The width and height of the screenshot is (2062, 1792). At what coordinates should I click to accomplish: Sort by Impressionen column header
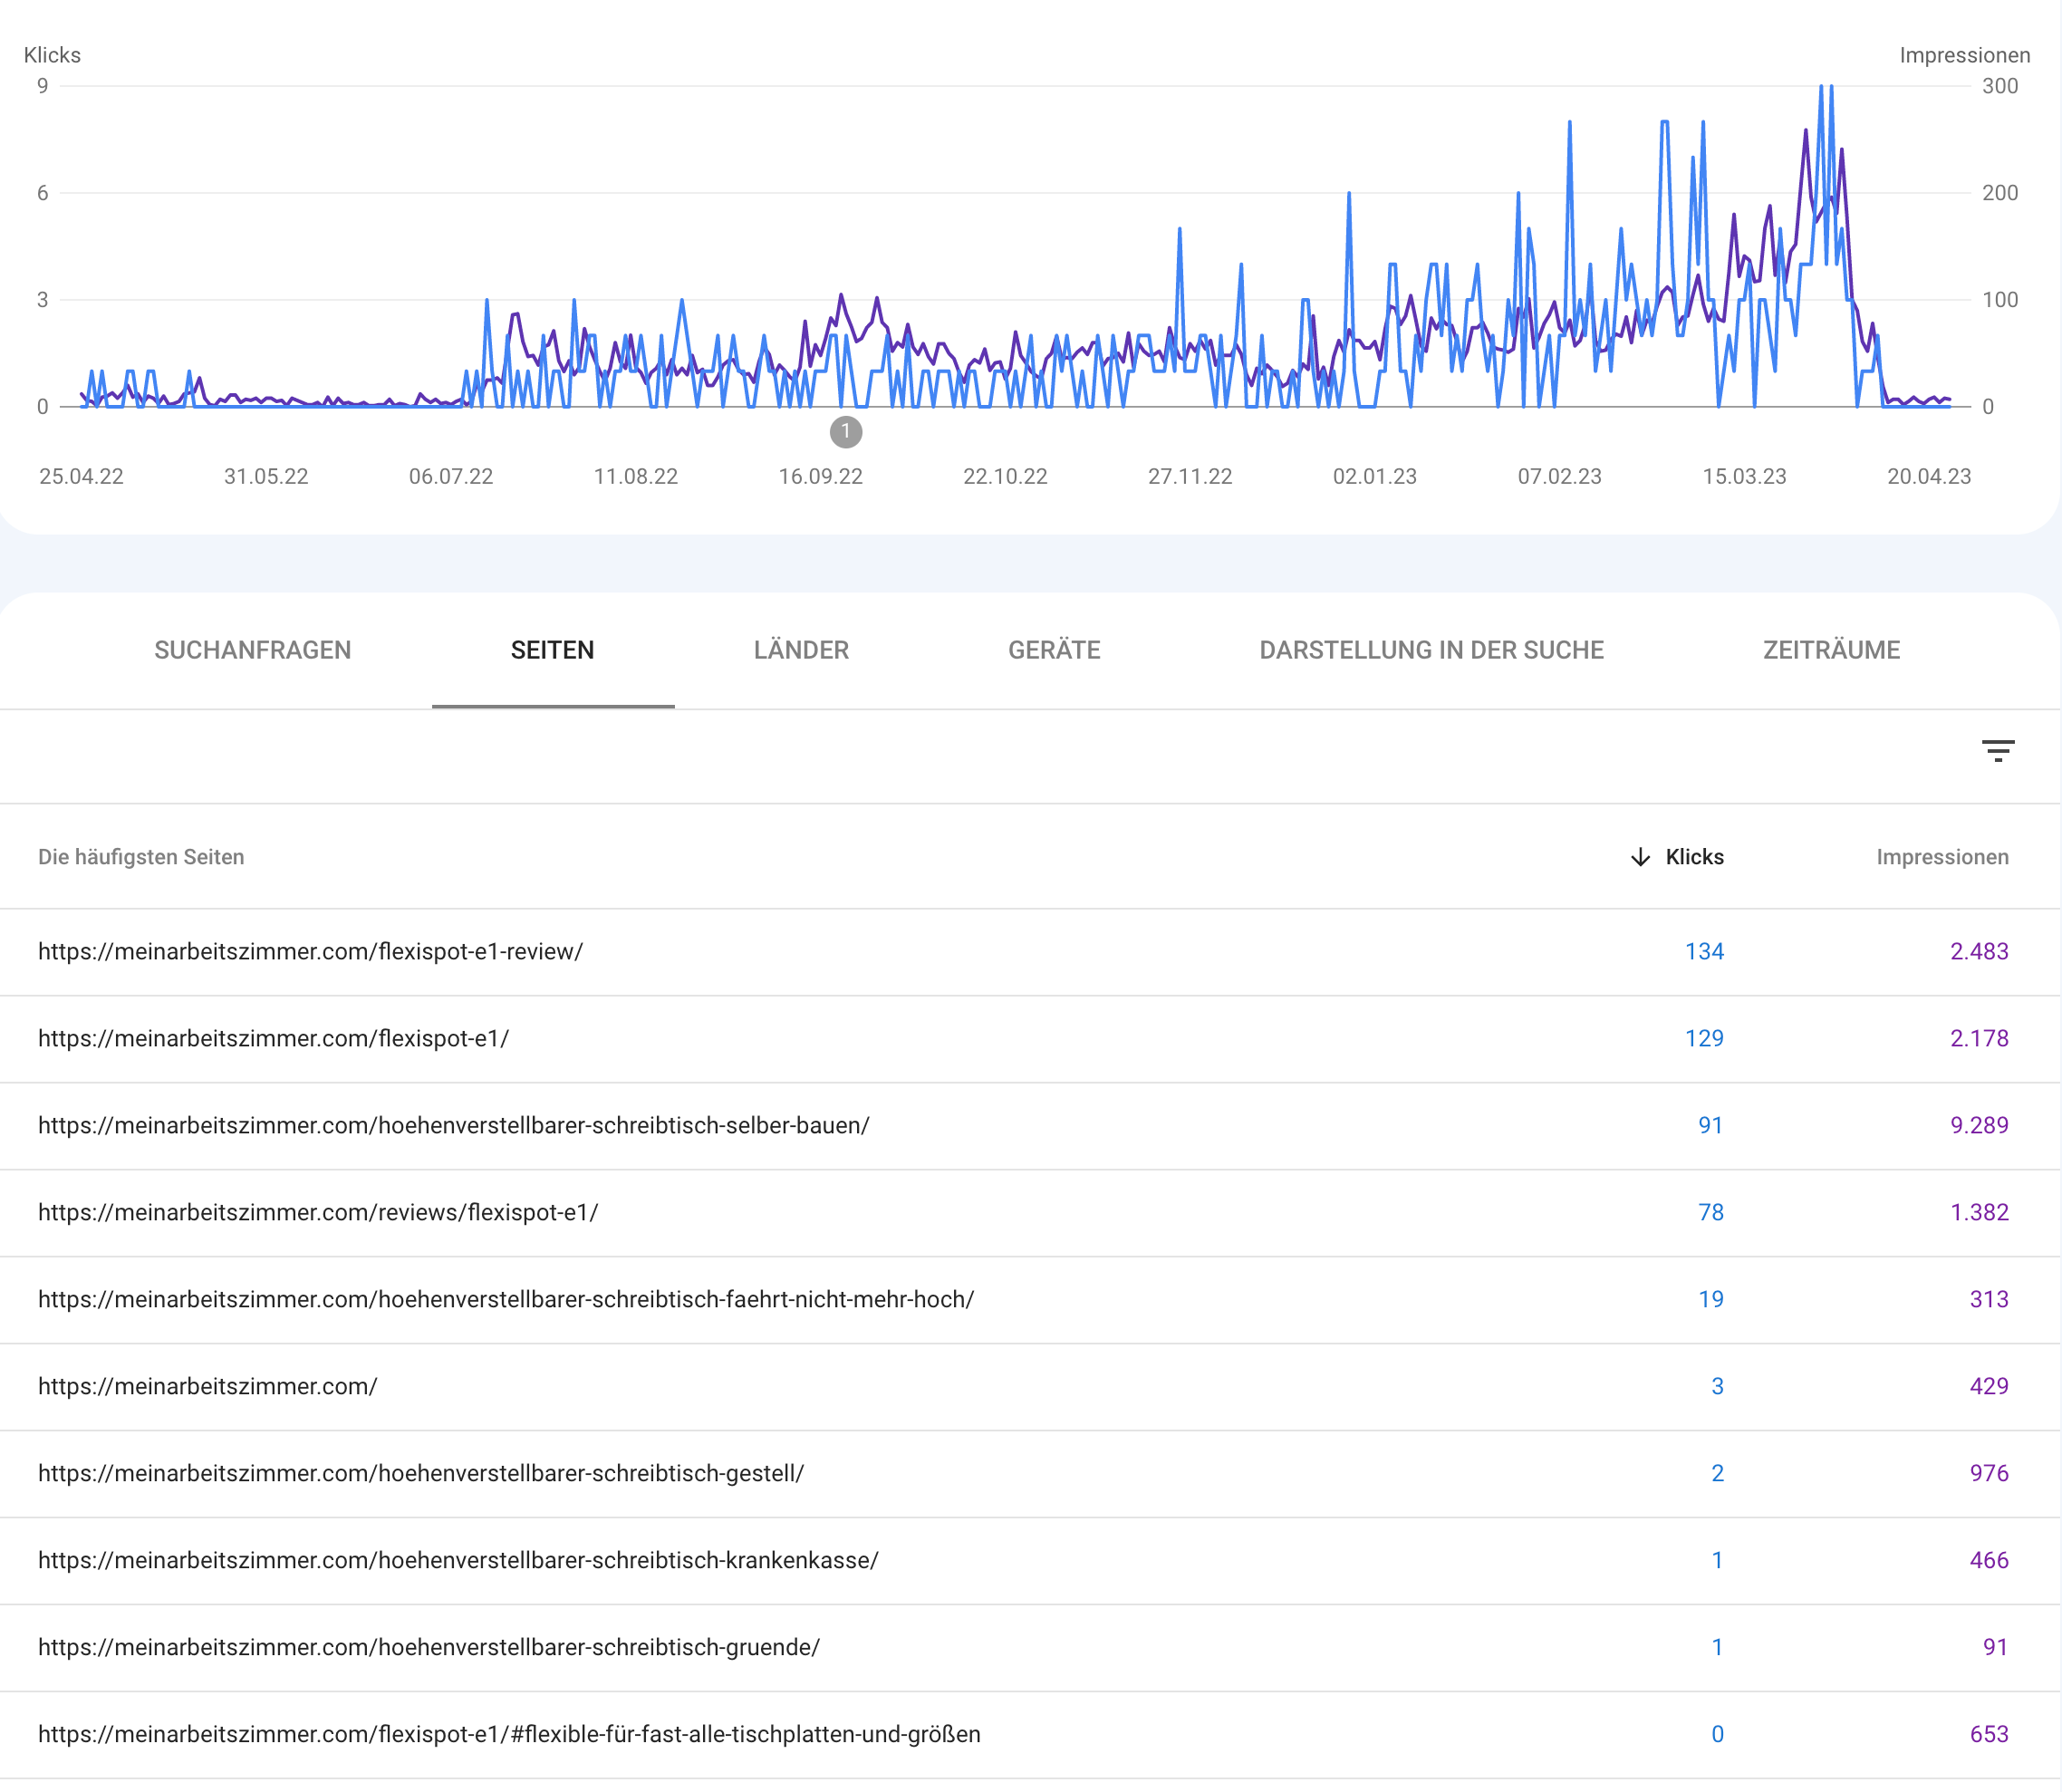click(1942, 857)
